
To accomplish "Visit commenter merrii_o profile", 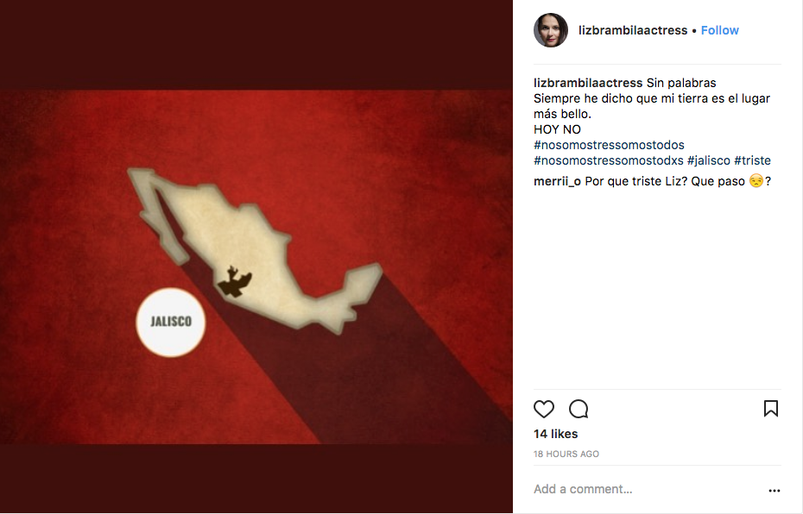I will (557, 181).
